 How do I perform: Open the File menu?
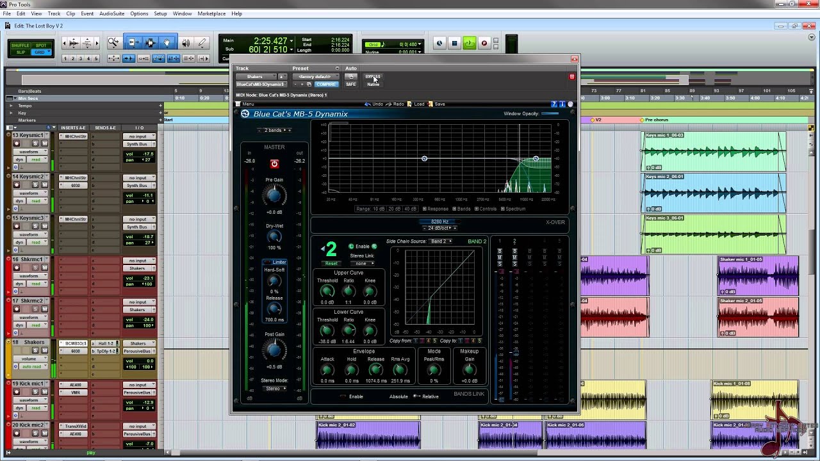(6, 13)
